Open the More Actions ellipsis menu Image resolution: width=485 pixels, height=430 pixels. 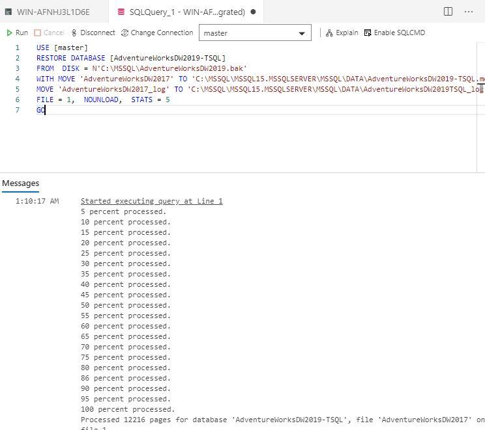(469, 12)
